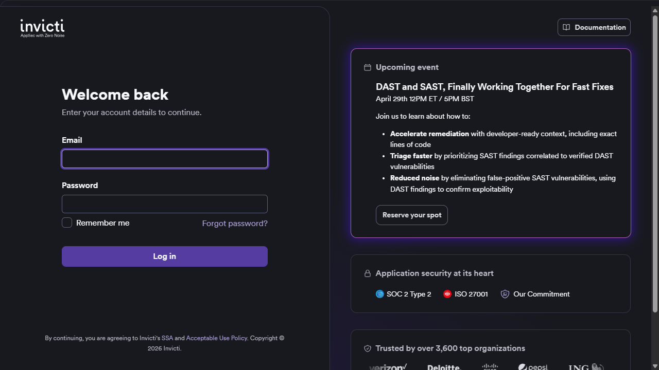Click into the Password field
The width and height of the screenshot is (659, 370).
tap(165, 204)
